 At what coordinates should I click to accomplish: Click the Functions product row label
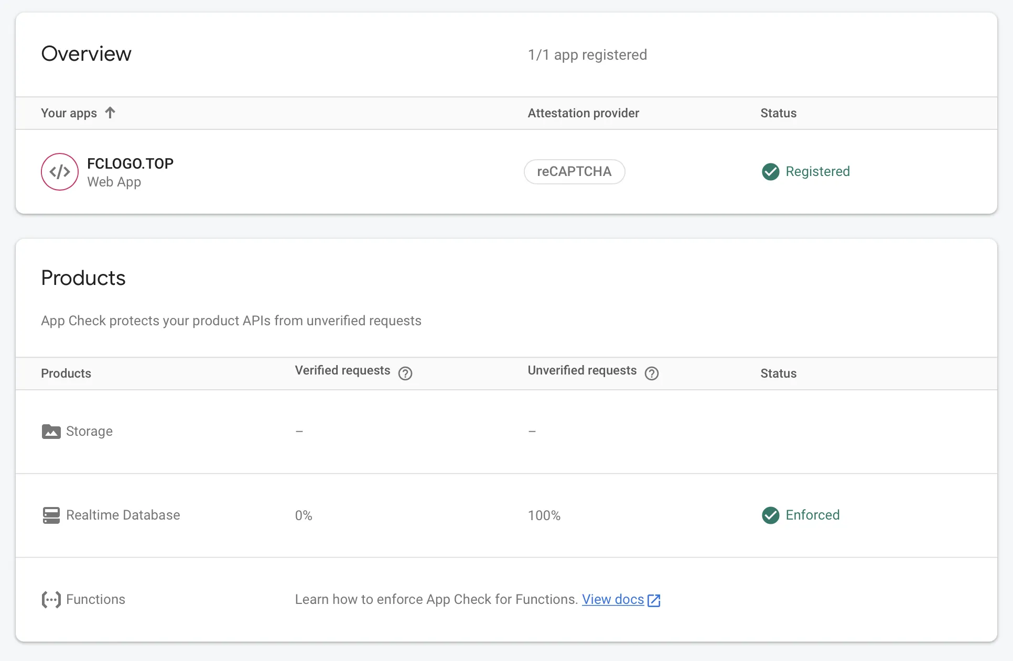coord(95,599)
